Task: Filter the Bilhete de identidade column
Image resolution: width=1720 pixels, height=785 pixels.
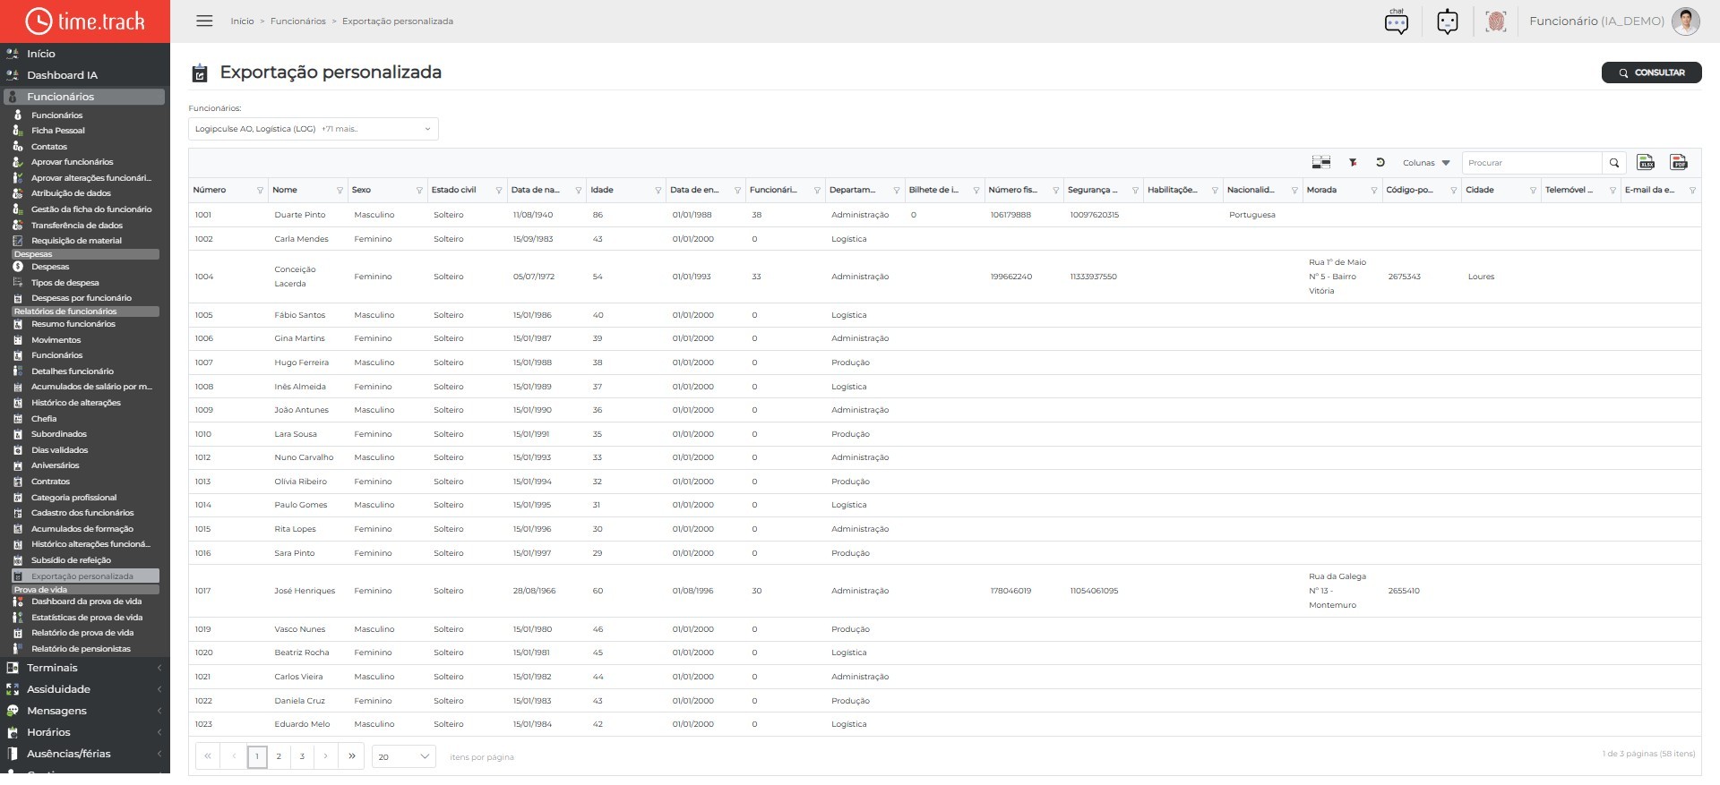Action: point(976,191)
